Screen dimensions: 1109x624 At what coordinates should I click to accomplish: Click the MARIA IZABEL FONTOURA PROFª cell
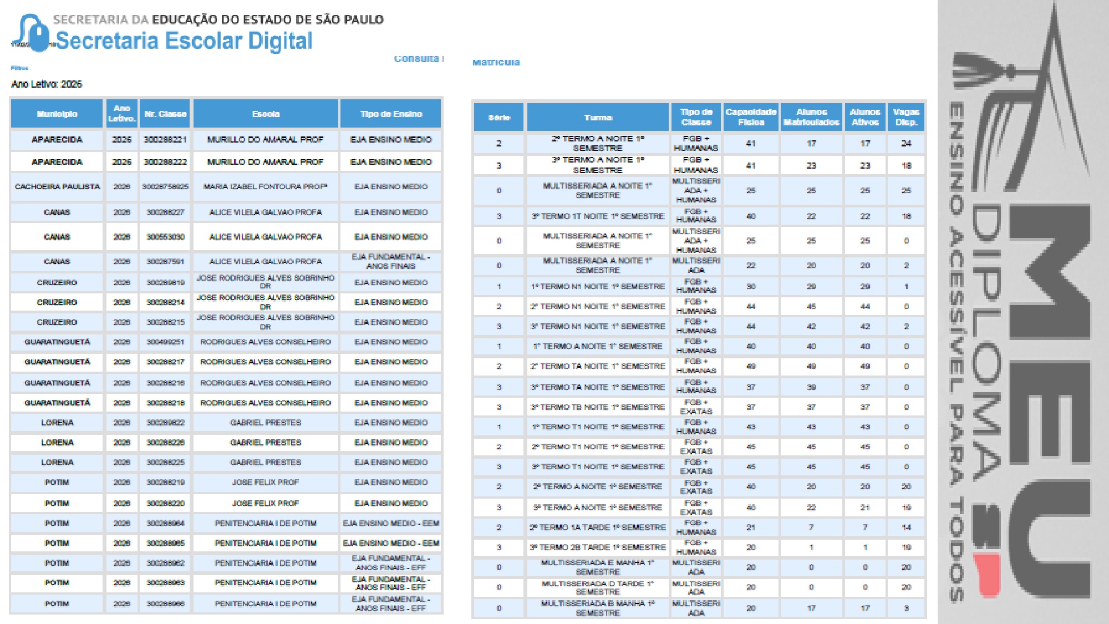[x=266, y=187]
